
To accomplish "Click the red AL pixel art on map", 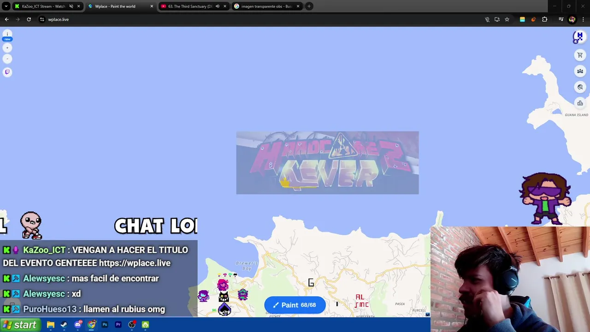I will tap(360, 297).
